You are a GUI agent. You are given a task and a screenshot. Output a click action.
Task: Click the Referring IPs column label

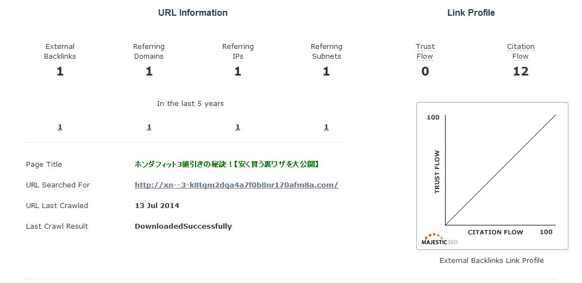(x=237, y=52)
